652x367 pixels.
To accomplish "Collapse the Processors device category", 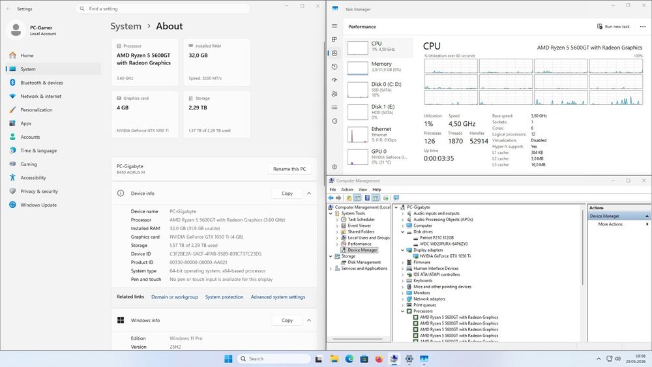I will pyautogui.click(x=402, y=312).
